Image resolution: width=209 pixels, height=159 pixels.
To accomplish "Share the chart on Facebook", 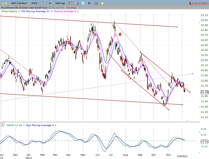I will (x=90, y=3).
